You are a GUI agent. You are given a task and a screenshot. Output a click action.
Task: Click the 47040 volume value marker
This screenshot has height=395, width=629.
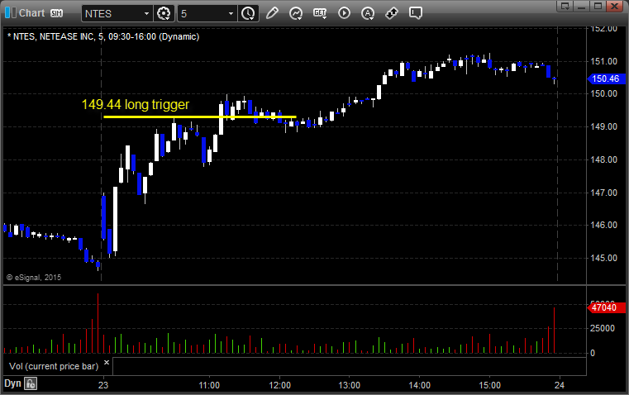coord(606,307)
